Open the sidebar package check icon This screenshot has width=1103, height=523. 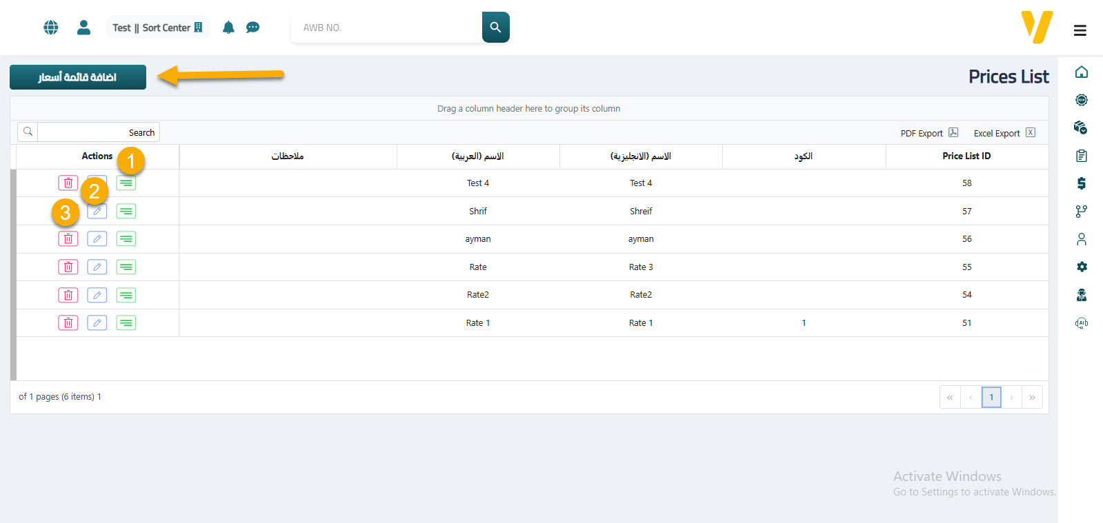[x=1081, y=127]
